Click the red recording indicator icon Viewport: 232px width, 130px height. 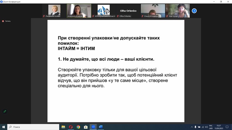point(3,21)
